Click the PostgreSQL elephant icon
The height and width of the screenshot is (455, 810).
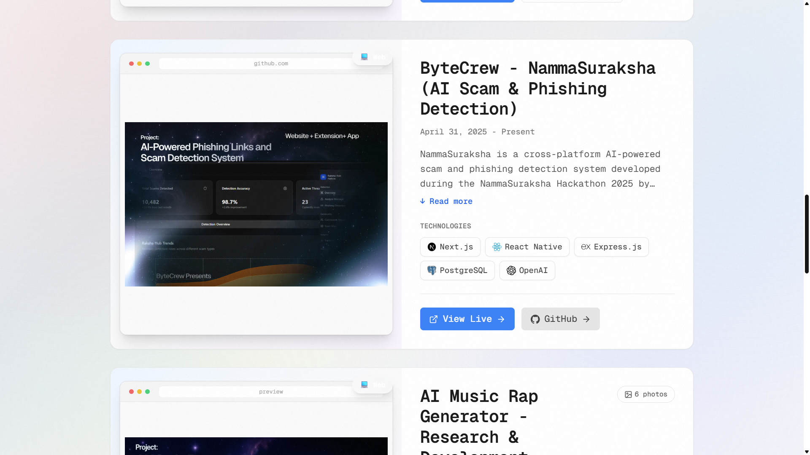[x=432, y=270]
